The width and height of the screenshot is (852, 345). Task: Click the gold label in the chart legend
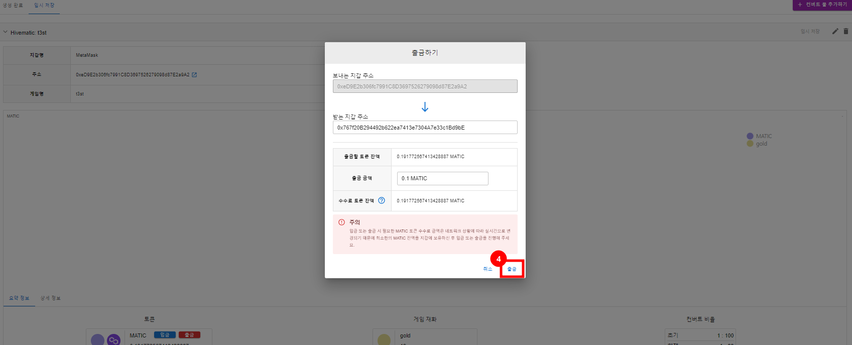[761, 144]
